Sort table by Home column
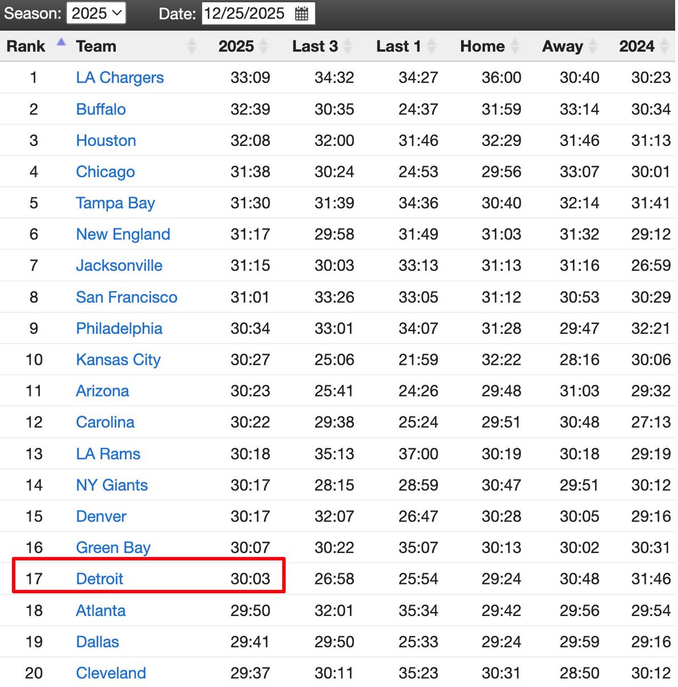 482,46
